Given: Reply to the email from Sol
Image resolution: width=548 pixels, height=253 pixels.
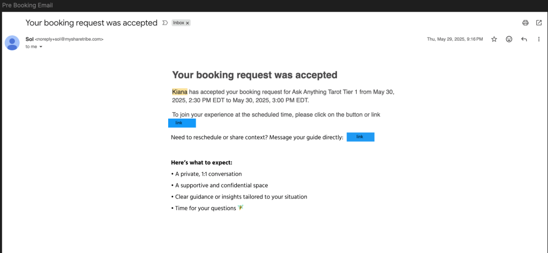Looking at the screenshot, I should pos(524,39).
